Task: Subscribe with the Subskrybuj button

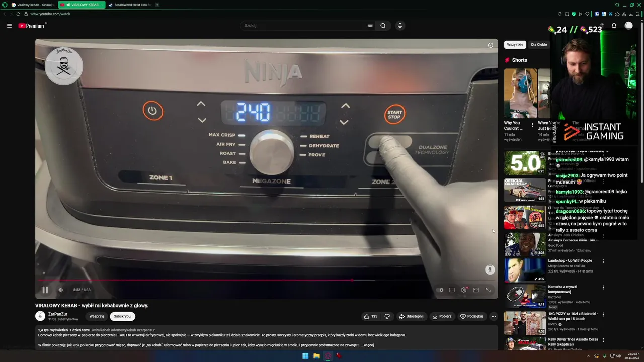Action: [123, 316]
